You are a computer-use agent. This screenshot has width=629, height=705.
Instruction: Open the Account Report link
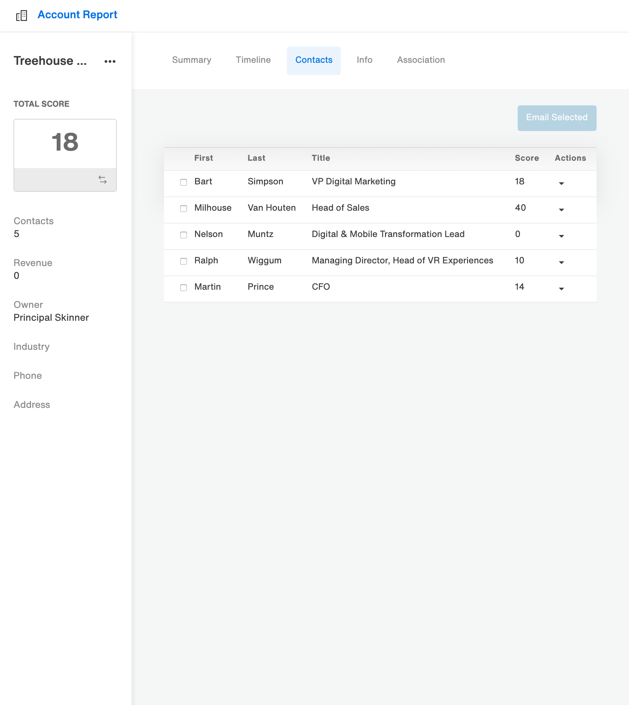pyautogui.click(x=77, y=15)
